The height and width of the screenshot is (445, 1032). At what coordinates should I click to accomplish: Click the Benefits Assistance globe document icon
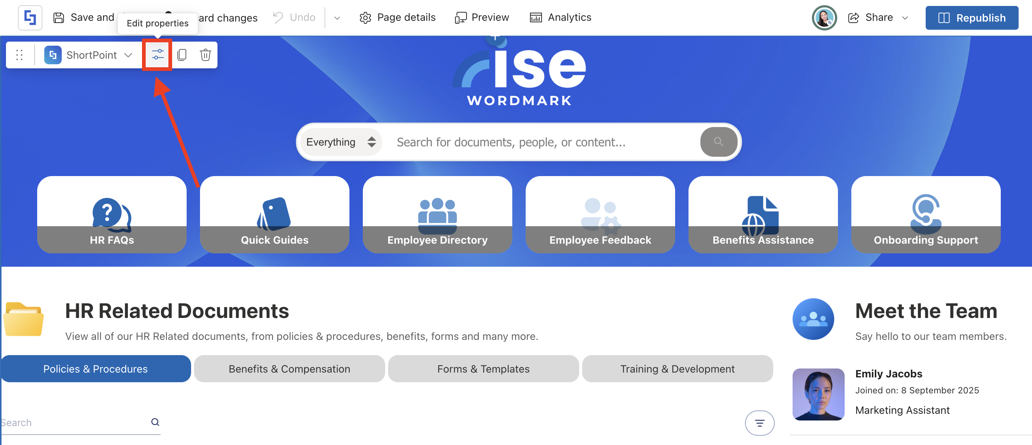tap(760, 216)
